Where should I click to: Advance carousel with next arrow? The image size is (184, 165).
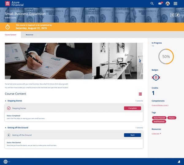click(140, 61)
